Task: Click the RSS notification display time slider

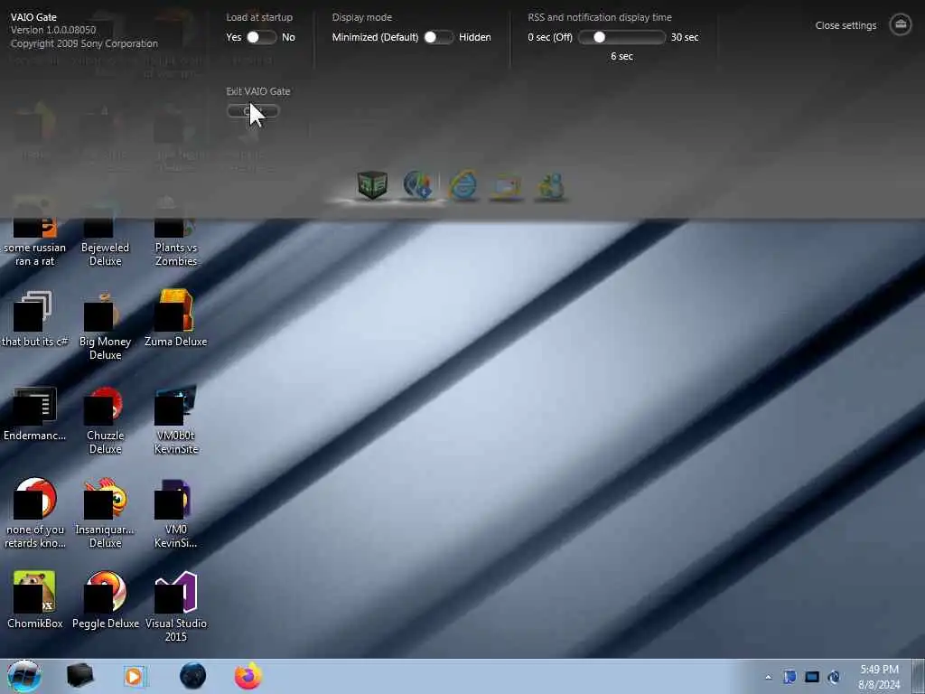Action: click(x=621, y=37)
